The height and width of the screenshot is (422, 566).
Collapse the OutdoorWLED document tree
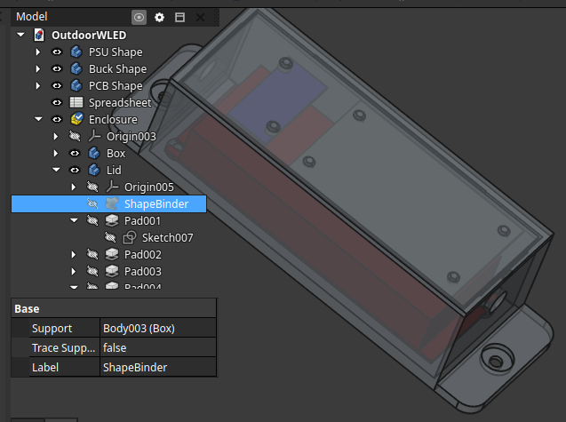point(20,35)
